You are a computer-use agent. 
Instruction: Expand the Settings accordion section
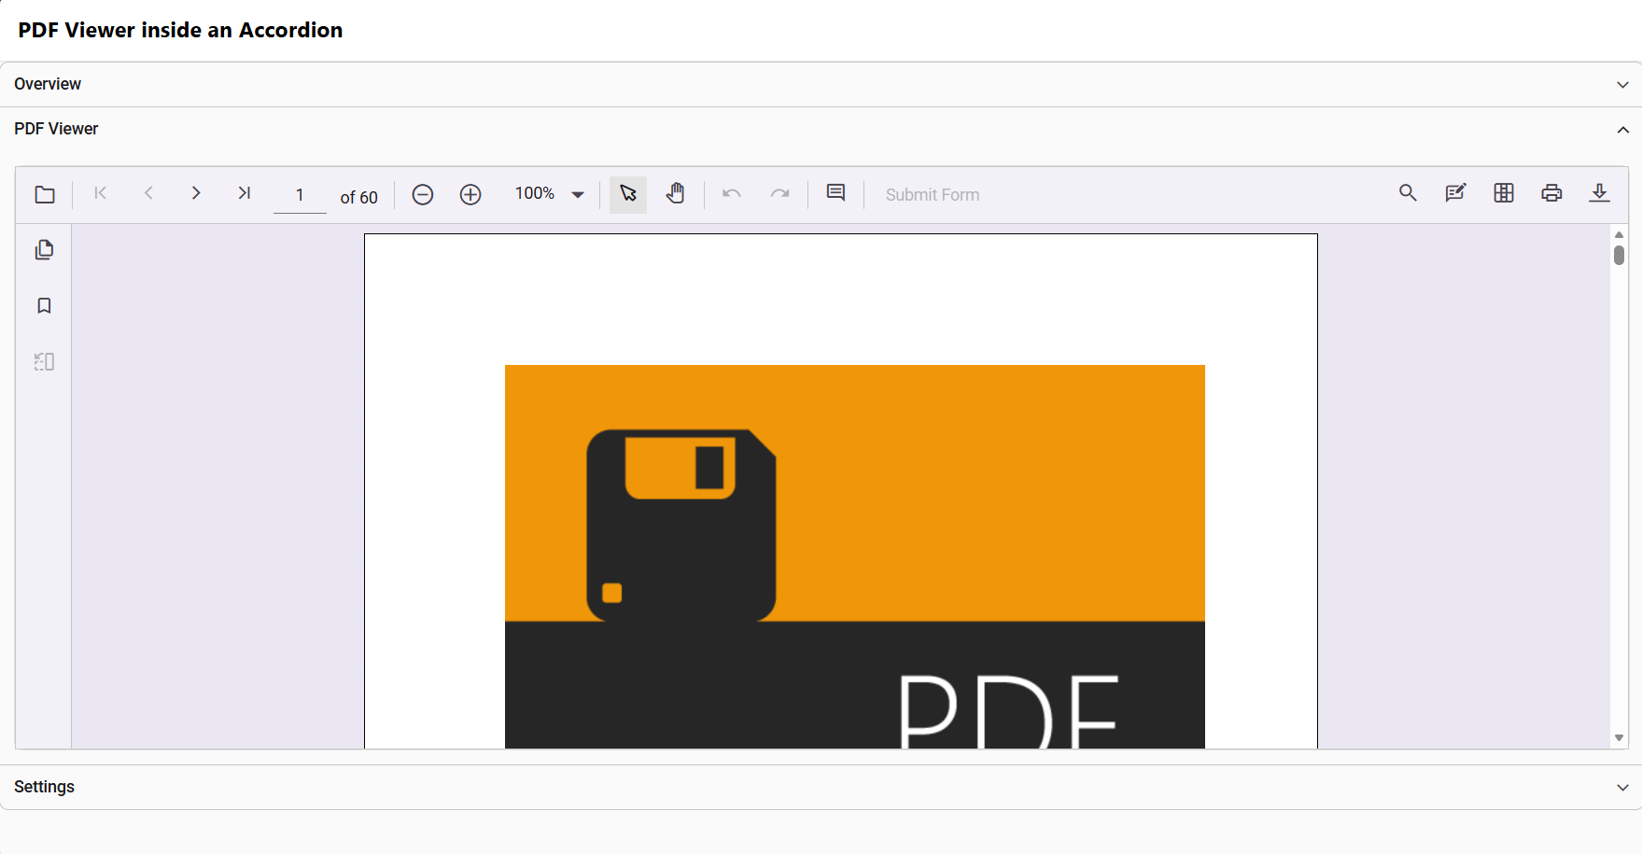[x=821, y=787]
